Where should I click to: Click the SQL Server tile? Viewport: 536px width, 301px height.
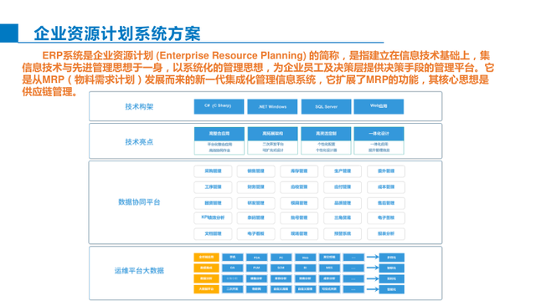(326, 106)
